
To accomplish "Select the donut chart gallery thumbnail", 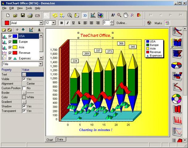I will (x=177, y=99).
